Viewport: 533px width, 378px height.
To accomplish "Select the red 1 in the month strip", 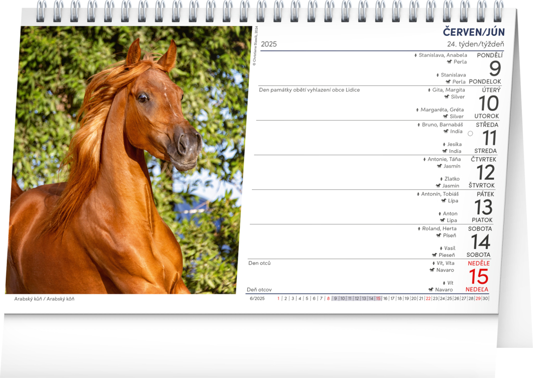I will click(x=278, y=298).
